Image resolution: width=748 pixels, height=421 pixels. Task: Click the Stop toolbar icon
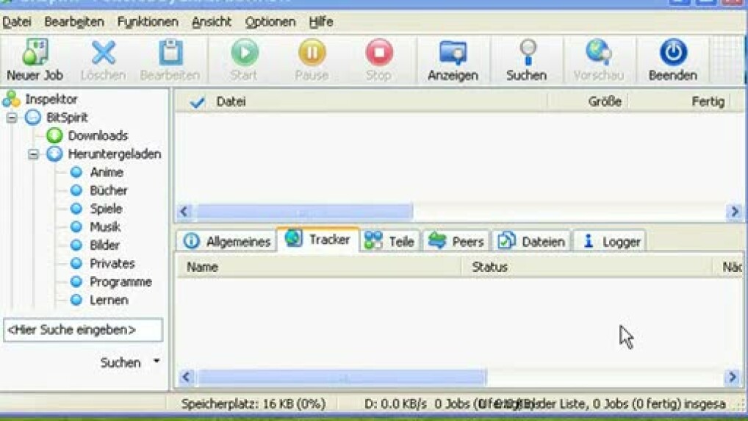(x=378, y=54)
